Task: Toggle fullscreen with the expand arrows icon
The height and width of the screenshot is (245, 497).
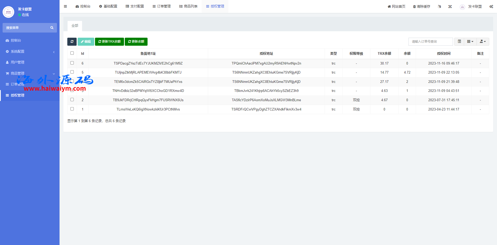Action: pyautogui.click(x=450, y=7)
